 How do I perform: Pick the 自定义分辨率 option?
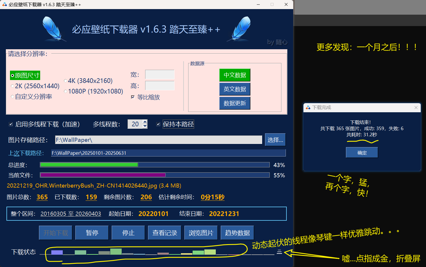(13, 97)
